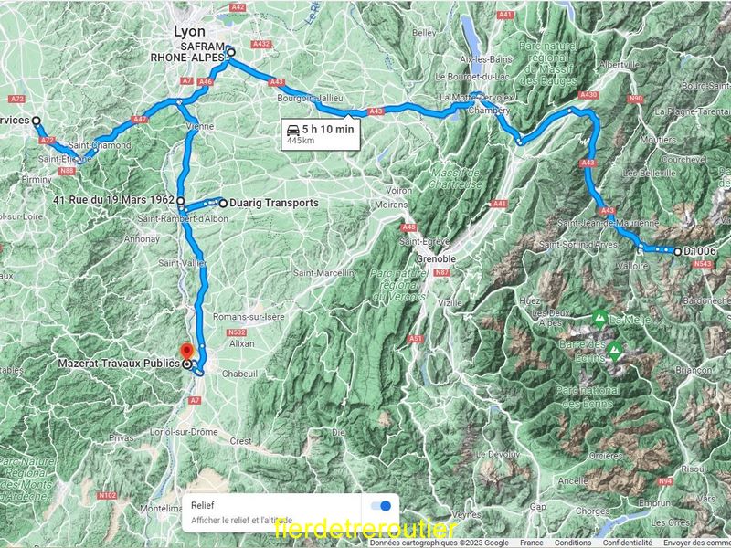The image size is (731, 548).
Task: Click the La Meije mountain peak icon
Action: (x=599, y=319)
